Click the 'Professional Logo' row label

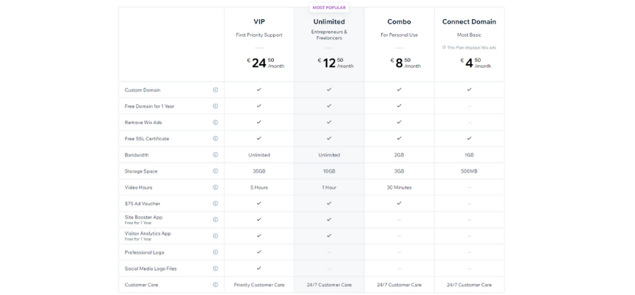point(145,252)
